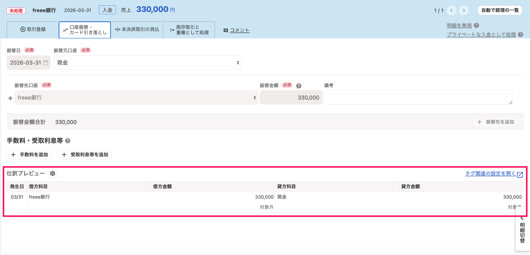Open タグ関連の設定を開く link
The width and height of the screenshot is (530, 255).
pos(490,173)
